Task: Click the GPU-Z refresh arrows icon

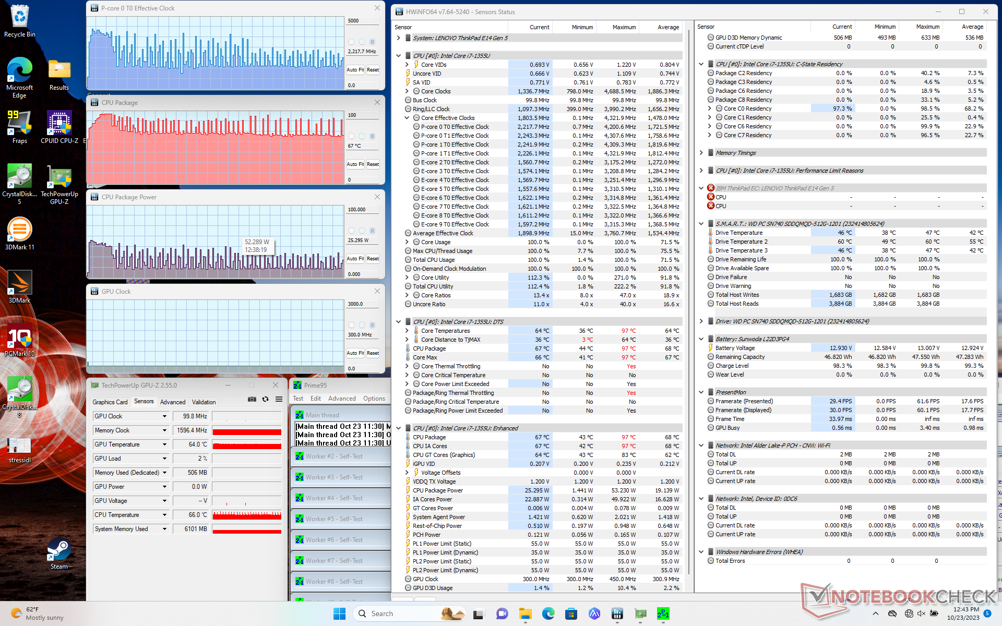Action: [x=266, y=399]
